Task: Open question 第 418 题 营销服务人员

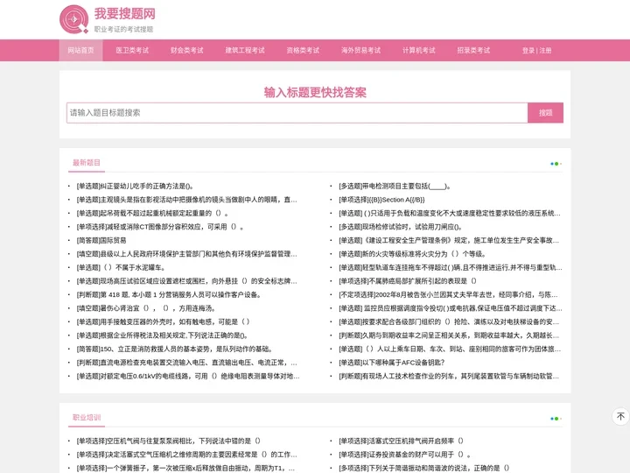Action: click(169, 295)
